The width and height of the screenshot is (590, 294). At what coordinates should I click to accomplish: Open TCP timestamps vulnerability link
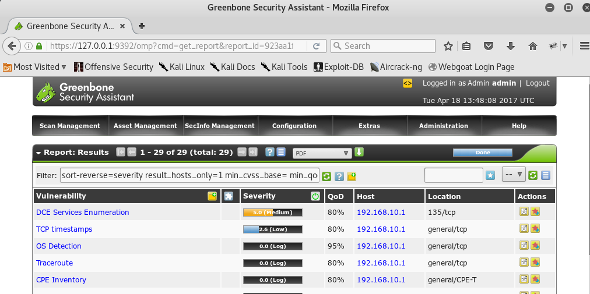(64, 229)
